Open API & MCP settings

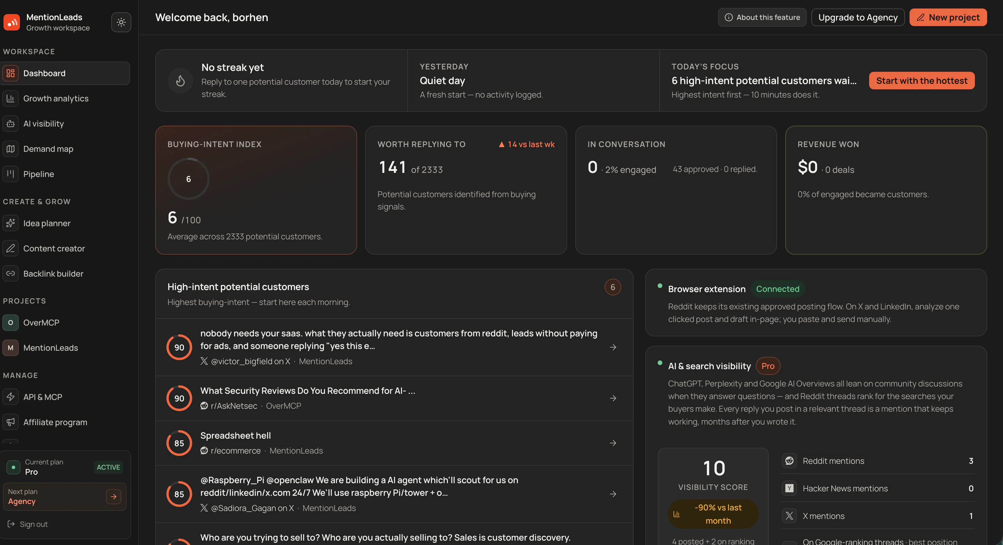click(x=65, y=397)
